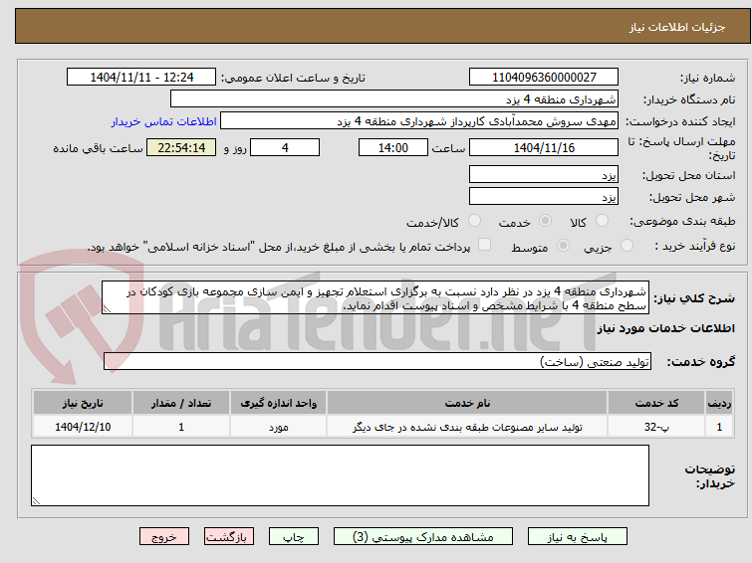Click the announcement date field 1404/11/11 - 12:24
This screenshot has width=752, height=563.
coord(141,78)
